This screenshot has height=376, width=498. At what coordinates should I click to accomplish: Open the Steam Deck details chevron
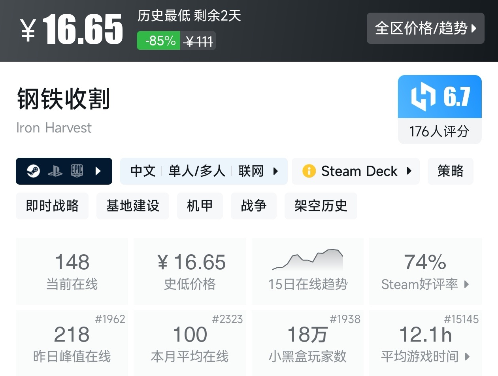tap(408, 171)
